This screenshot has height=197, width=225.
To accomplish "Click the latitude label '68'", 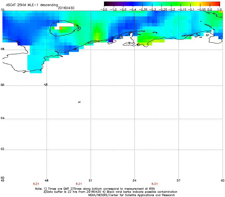I will (x=2, y=49).
